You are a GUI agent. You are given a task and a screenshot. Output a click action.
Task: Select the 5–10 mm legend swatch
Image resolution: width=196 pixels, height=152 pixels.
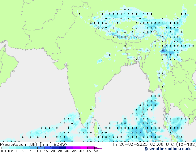point(34,148)
